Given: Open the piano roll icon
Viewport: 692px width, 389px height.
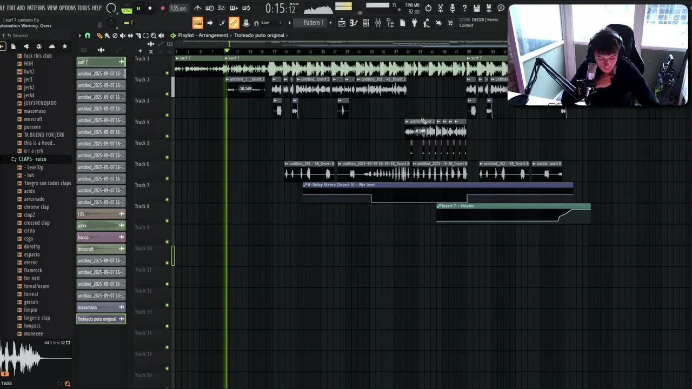Looking at the screenshot, I should (354, 23).
